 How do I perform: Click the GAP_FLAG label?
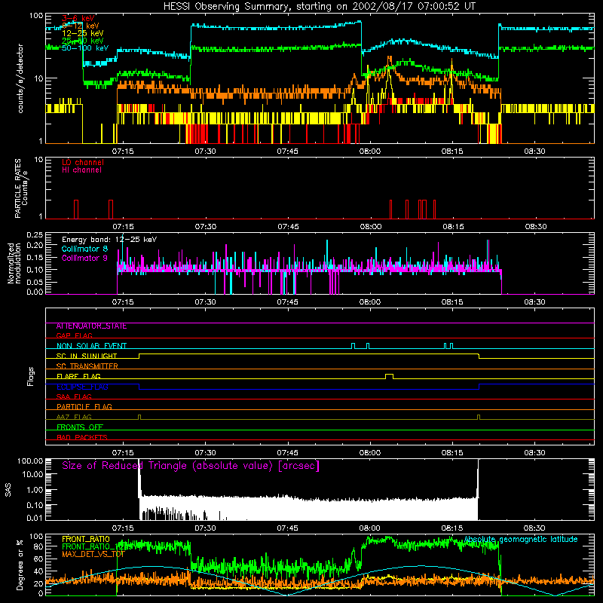click(74, 335)
